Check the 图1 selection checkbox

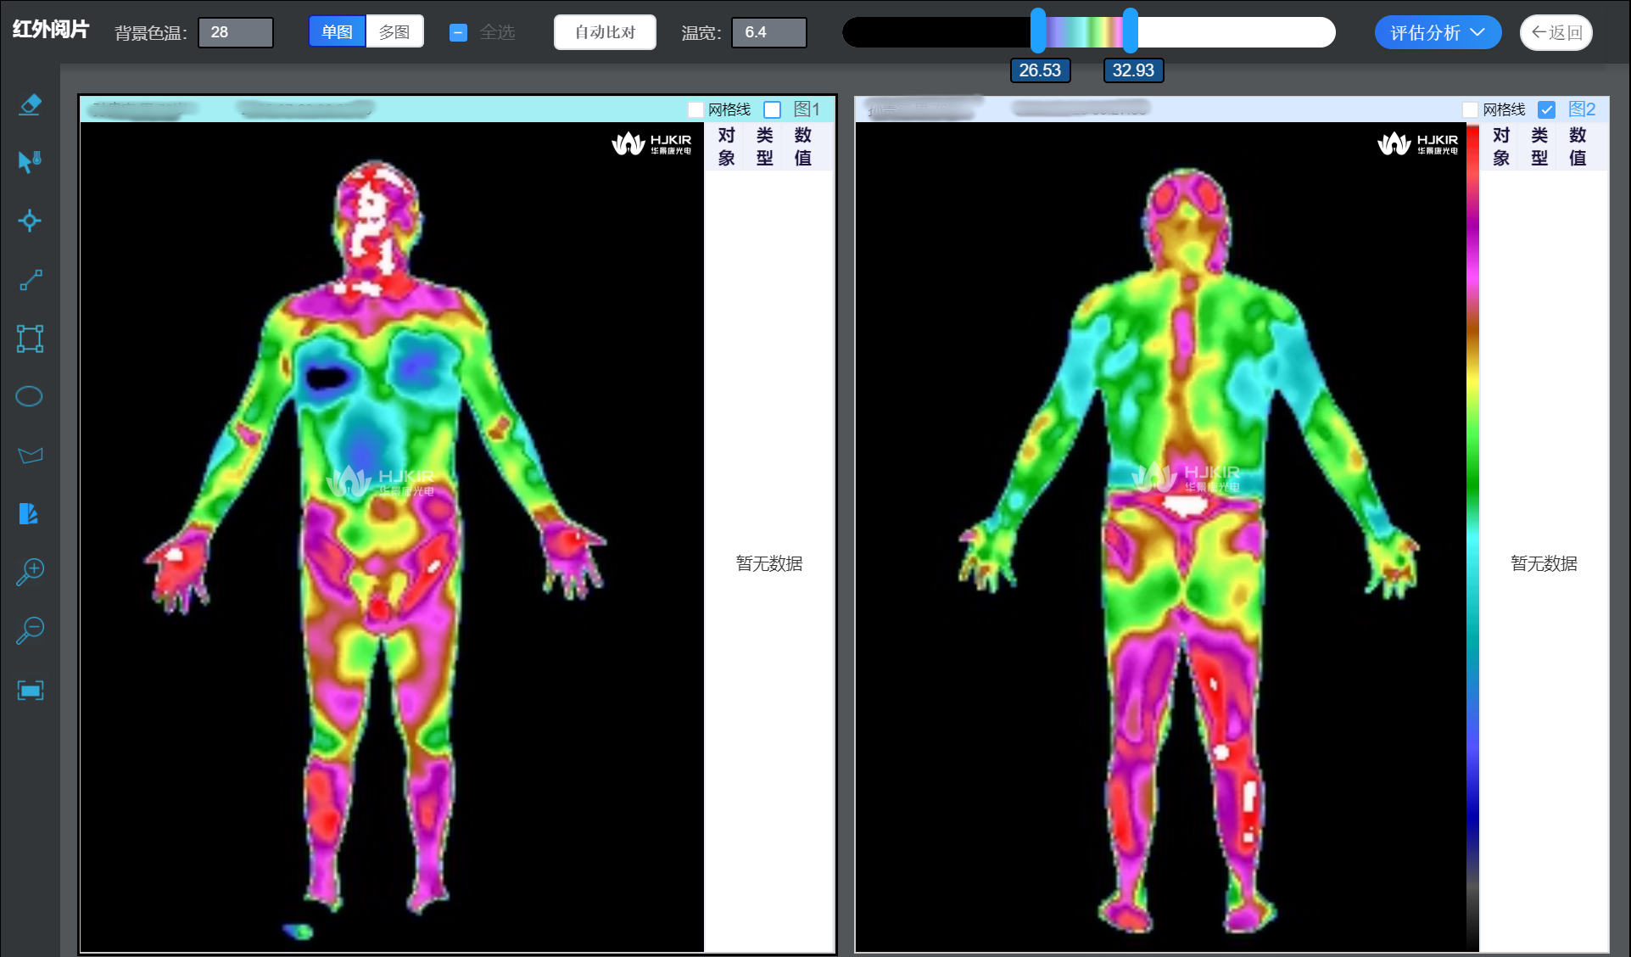pyautogui.click(x=772, y=109)
